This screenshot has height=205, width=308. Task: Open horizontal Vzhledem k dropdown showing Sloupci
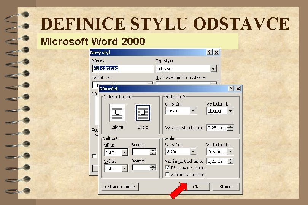pos(230,111)
